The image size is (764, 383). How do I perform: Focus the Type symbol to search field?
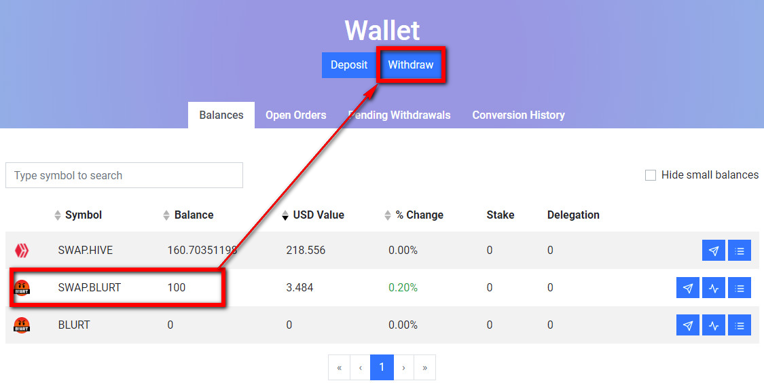[124, 175]
